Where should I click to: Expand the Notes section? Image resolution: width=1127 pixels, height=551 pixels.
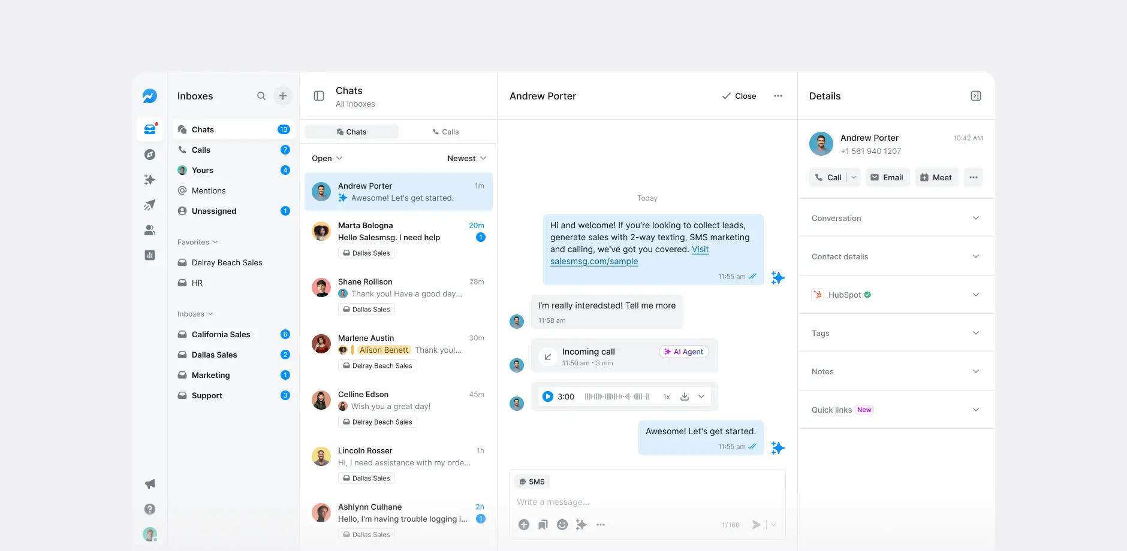(x=896, y=371)
